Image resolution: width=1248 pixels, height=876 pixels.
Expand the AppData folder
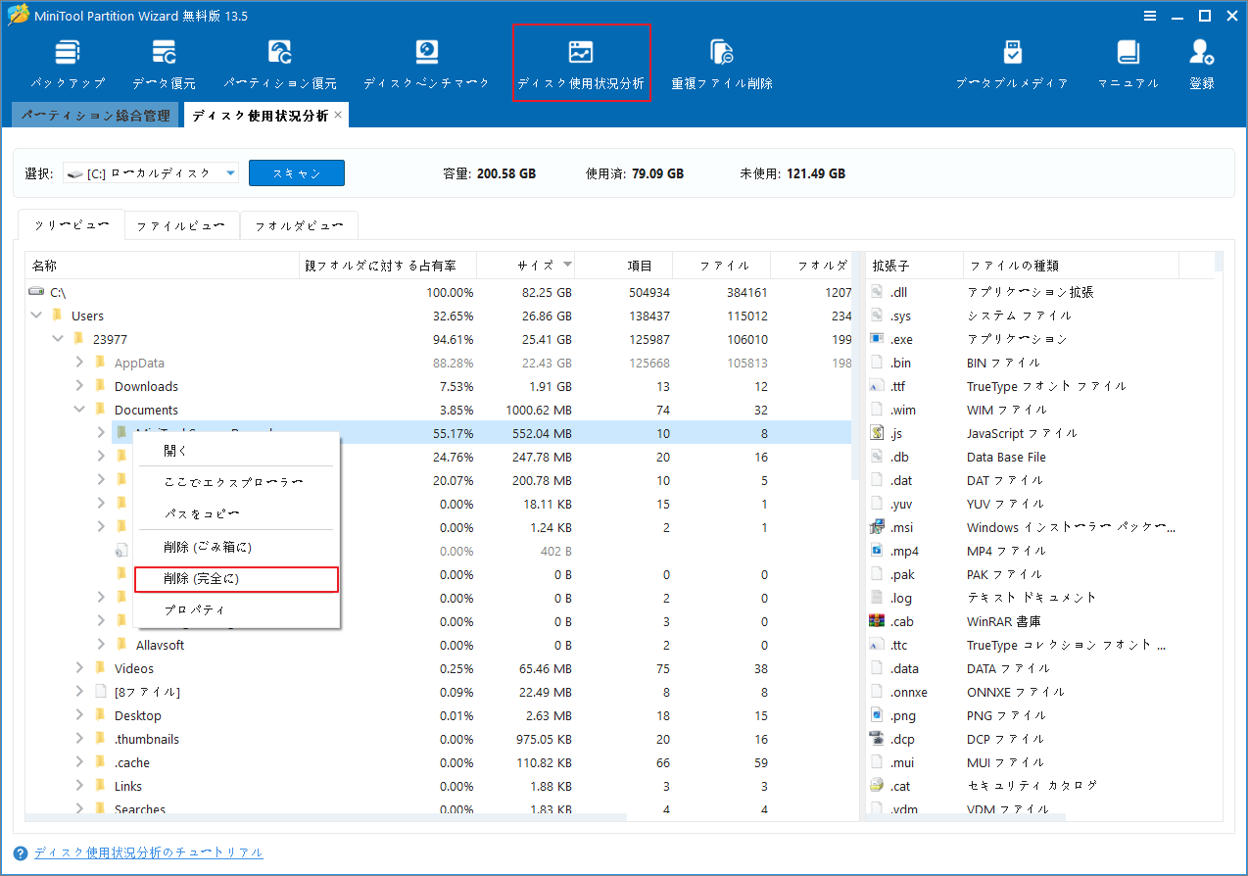point(79,362)
